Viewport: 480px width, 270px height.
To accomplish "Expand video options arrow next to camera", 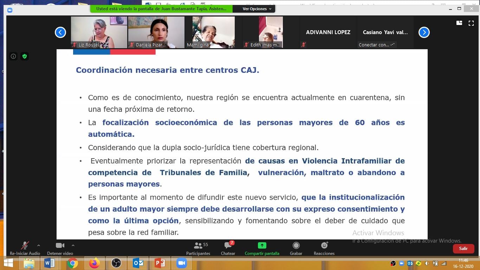I will tap(73, 245).
